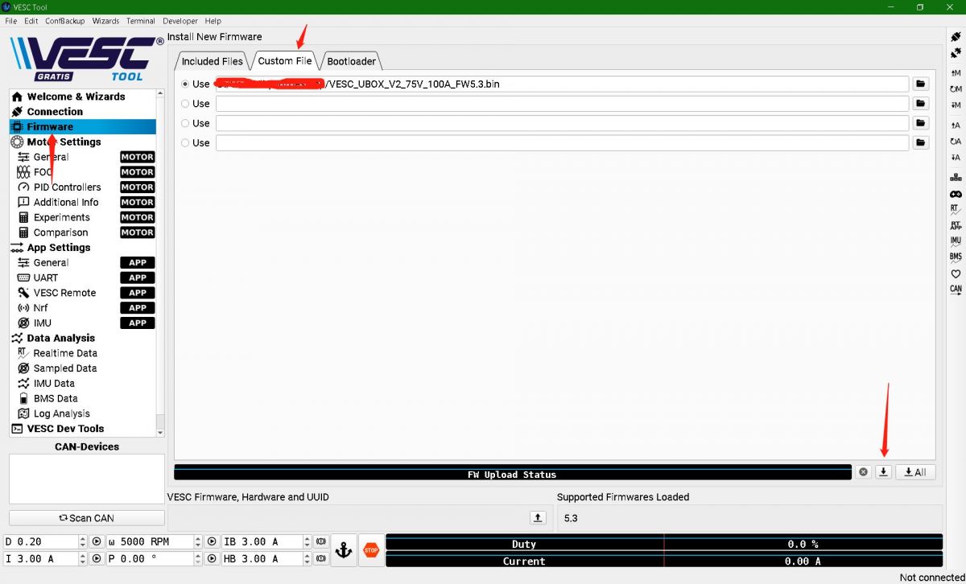Open Realtime Data page
This screenshot has width=966, height=584.
(x=65, y=353)
